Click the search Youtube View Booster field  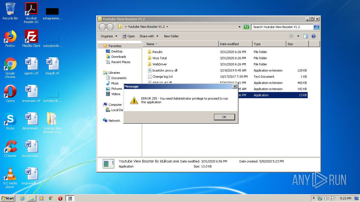(282, 27)
